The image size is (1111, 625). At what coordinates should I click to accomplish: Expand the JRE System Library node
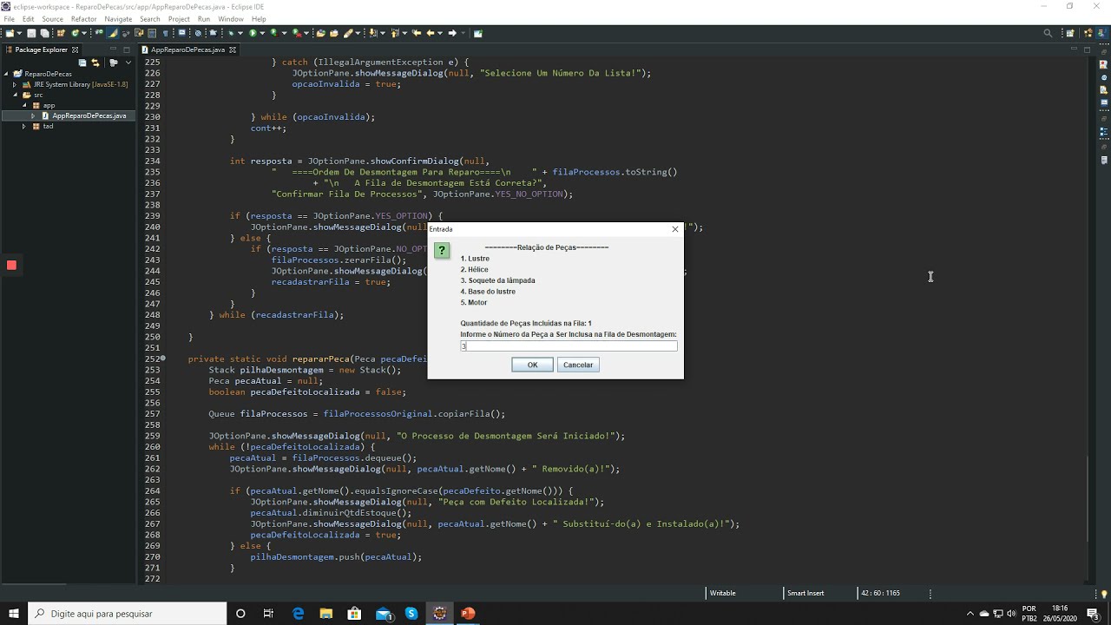(15, 84)
